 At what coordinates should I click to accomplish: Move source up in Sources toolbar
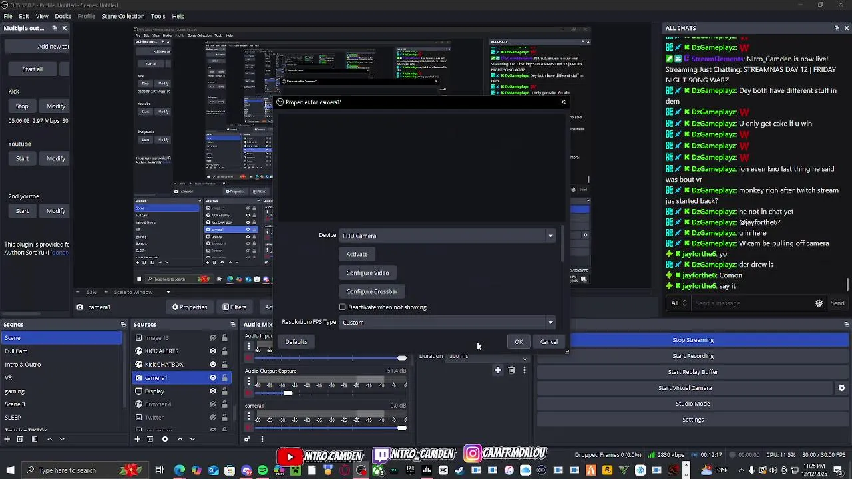180,439
